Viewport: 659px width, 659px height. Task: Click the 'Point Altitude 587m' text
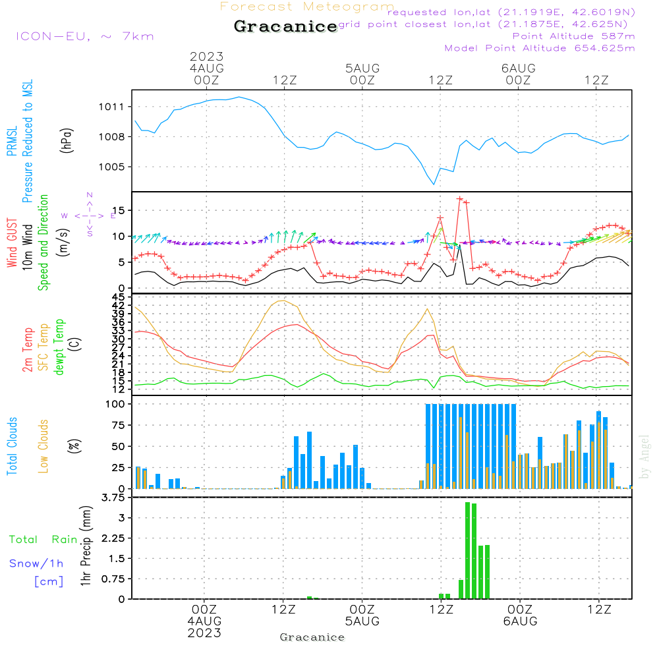[574, 36]
